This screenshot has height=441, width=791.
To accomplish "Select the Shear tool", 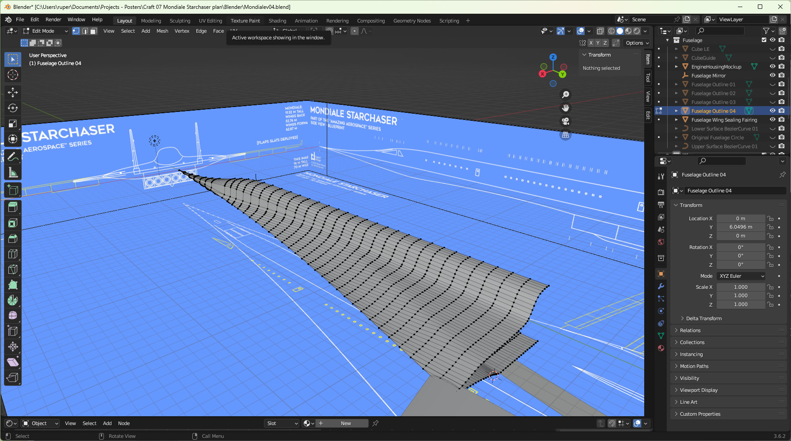I will coord(13,362).
